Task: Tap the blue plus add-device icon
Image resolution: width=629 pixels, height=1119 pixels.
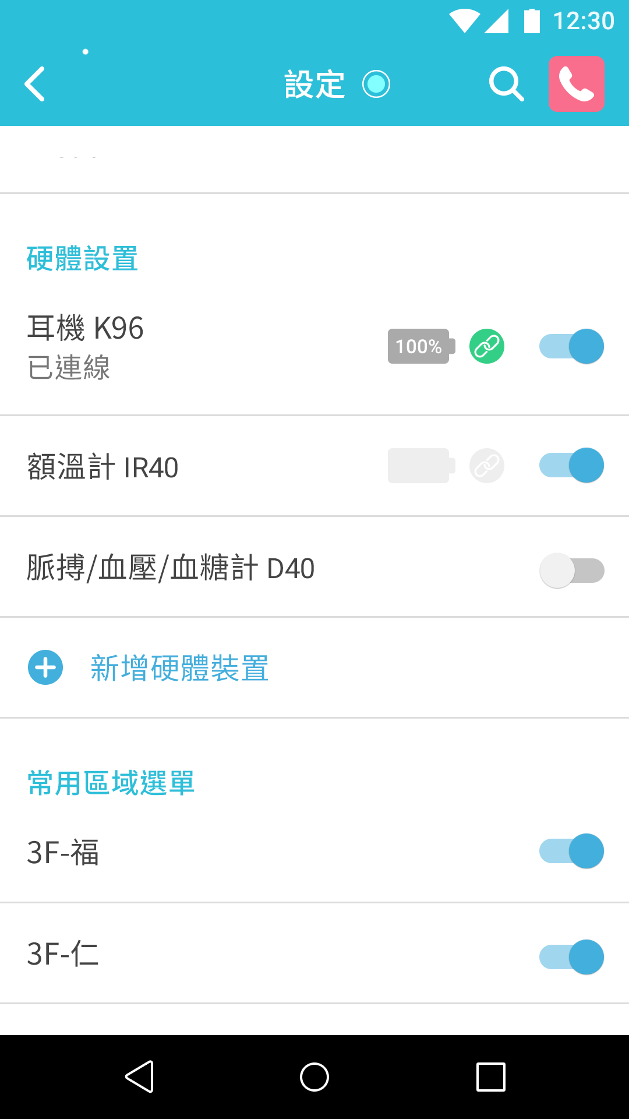Action: (45, 667)
